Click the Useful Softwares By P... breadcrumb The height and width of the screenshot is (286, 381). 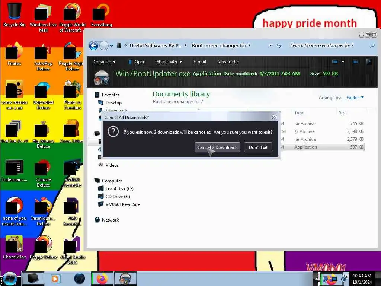[156, 45]
